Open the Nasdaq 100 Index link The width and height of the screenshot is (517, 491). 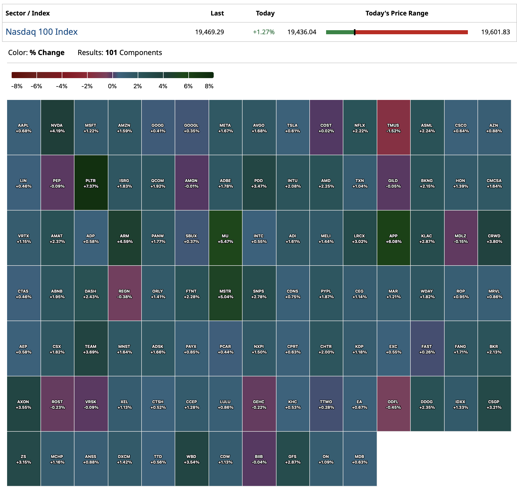(x=42, y=32)
